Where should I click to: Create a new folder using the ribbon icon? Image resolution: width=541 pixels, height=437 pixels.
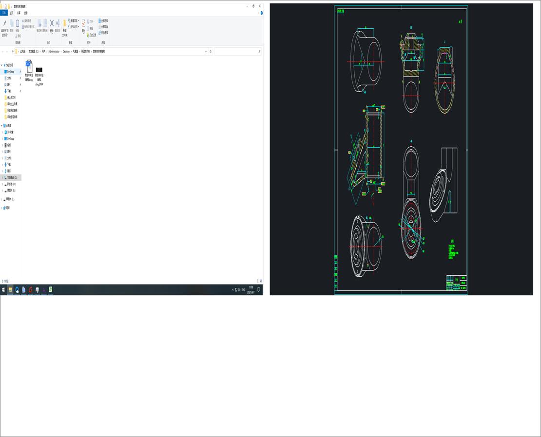(64, 22)
